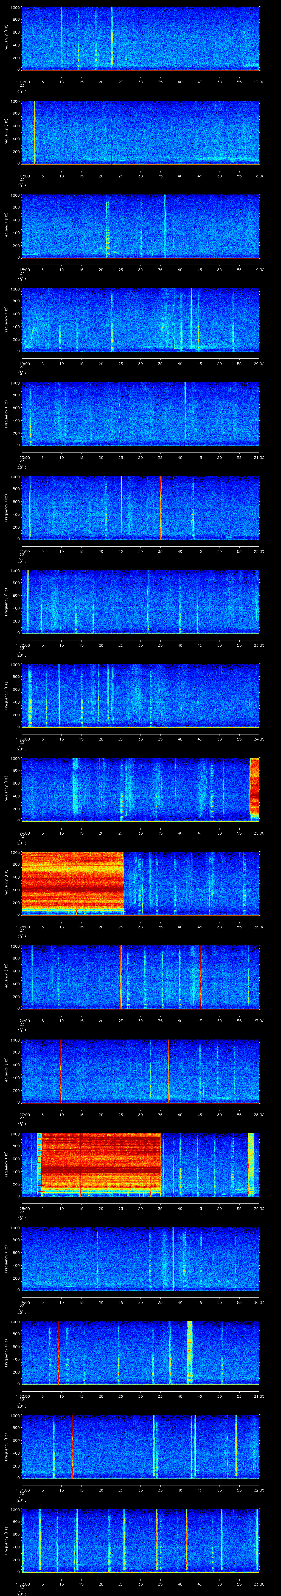Click the '1:17:00' start time label
The height and width of the screenshot is (1596, 281).
point(22,176)
